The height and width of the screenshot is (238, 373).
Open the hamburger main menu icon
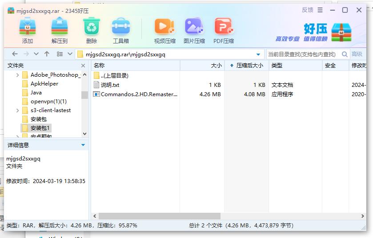tap(320, 10)
